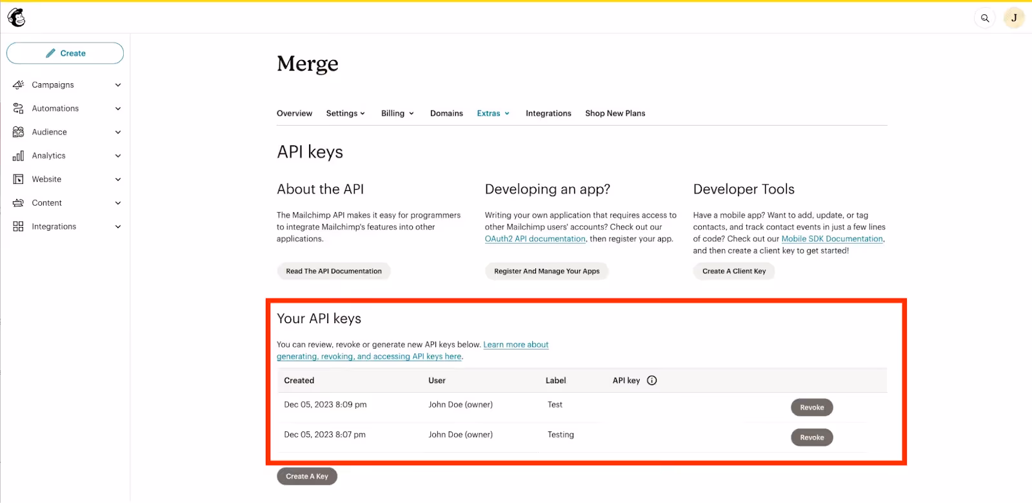Open the Learn more about API keys link
The width and height of the screenshot is (1032, 503).
pyautogui.click(x=413, y=351)
